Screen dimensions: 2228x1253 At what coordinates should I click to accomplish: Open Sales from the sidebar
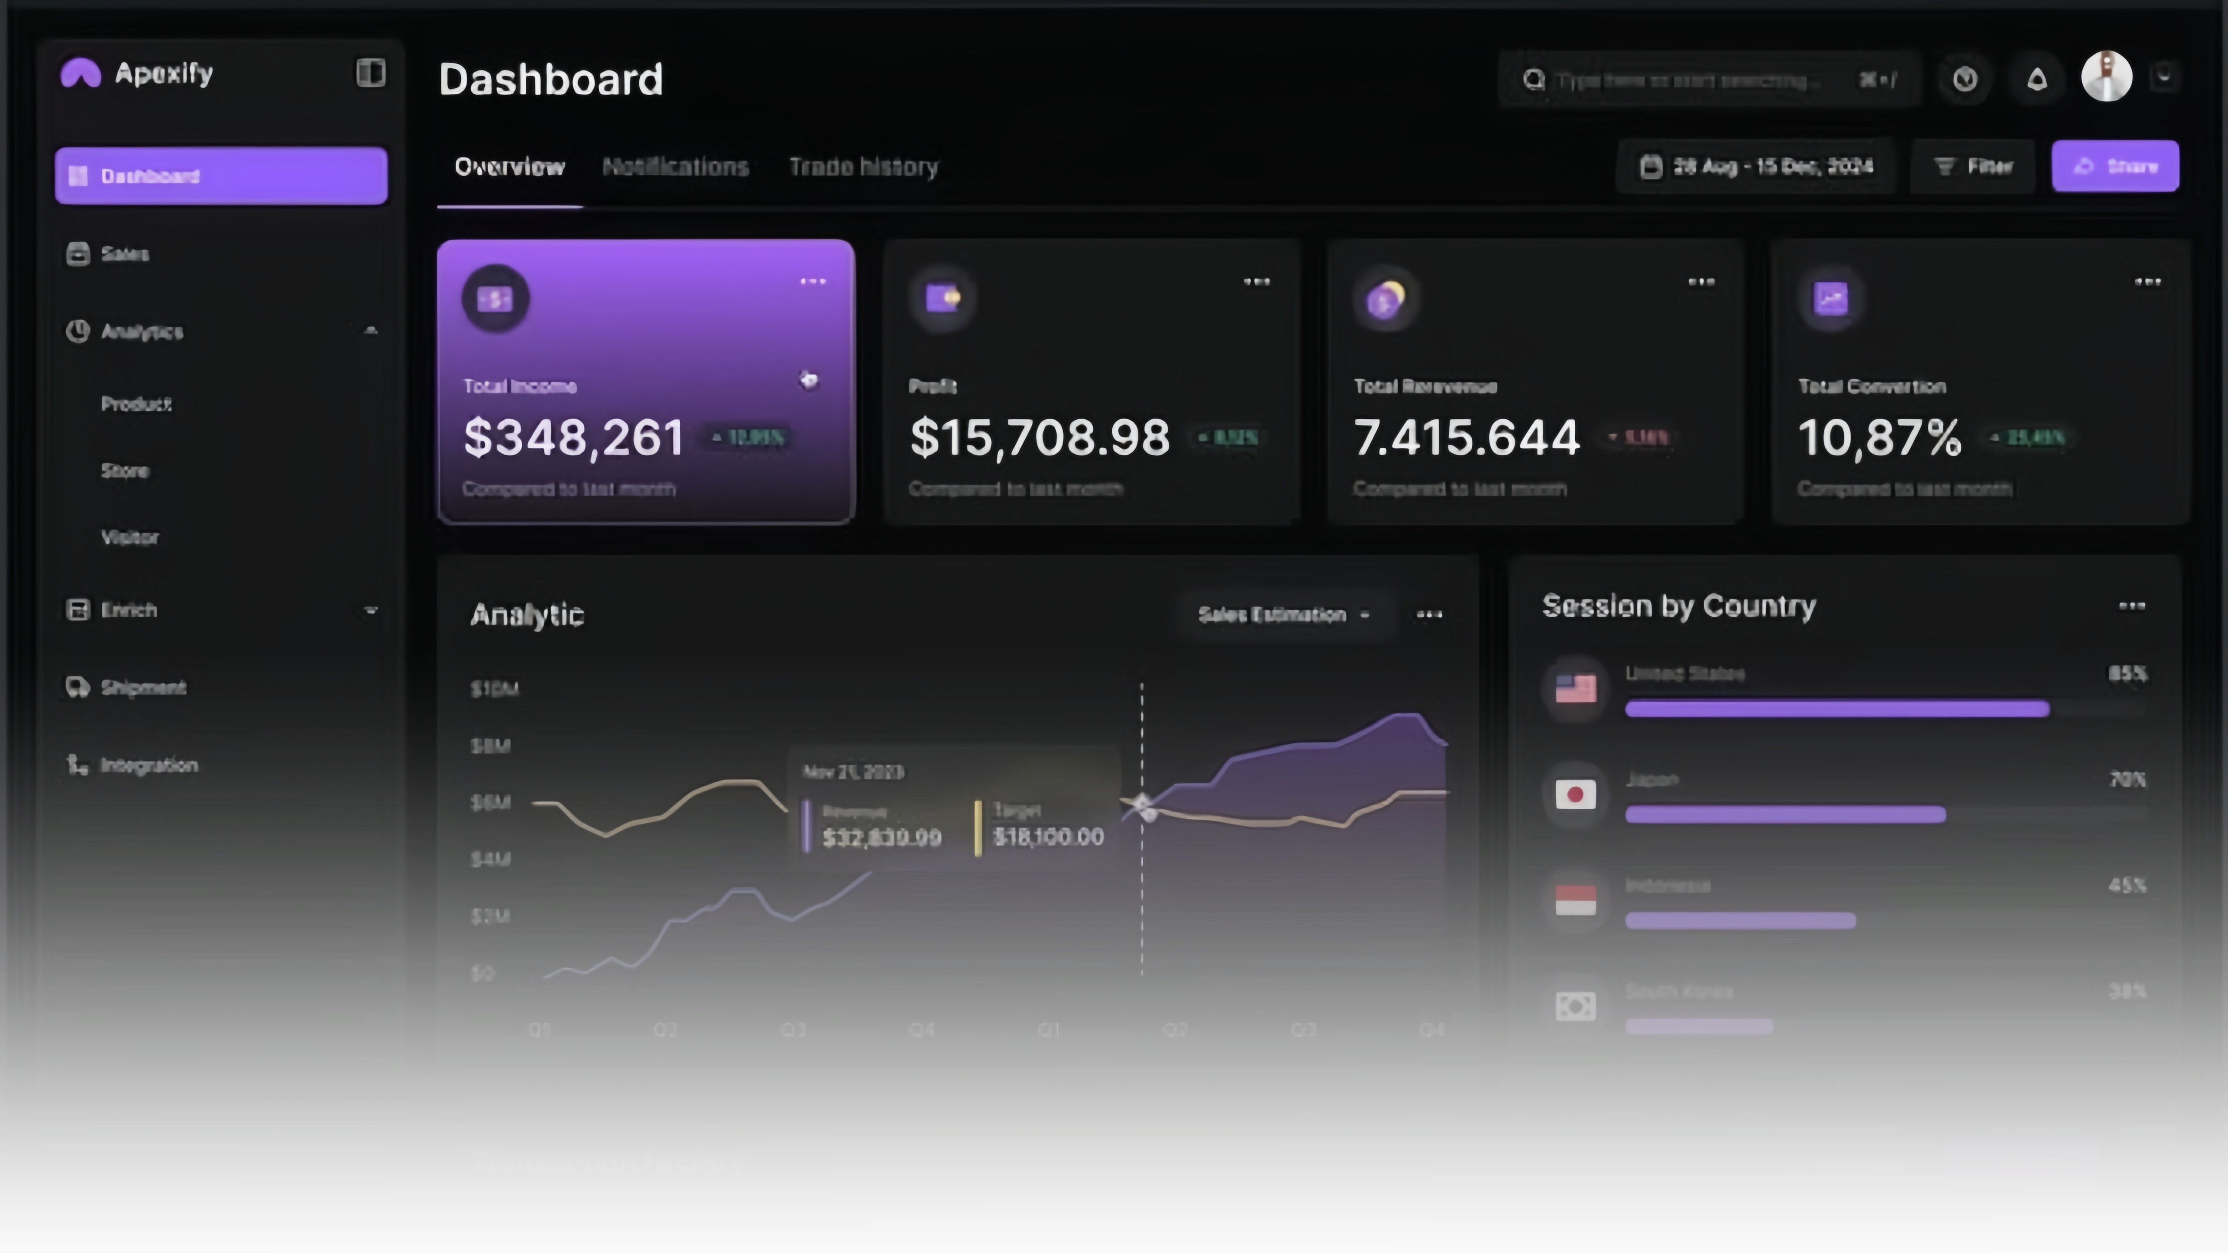[124, 254]
